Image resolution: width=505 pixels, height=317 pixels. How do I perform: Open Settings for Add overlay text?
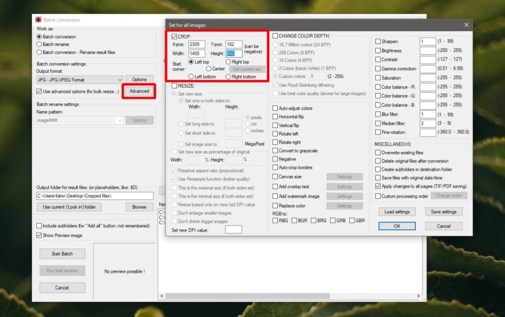(345, 186)
